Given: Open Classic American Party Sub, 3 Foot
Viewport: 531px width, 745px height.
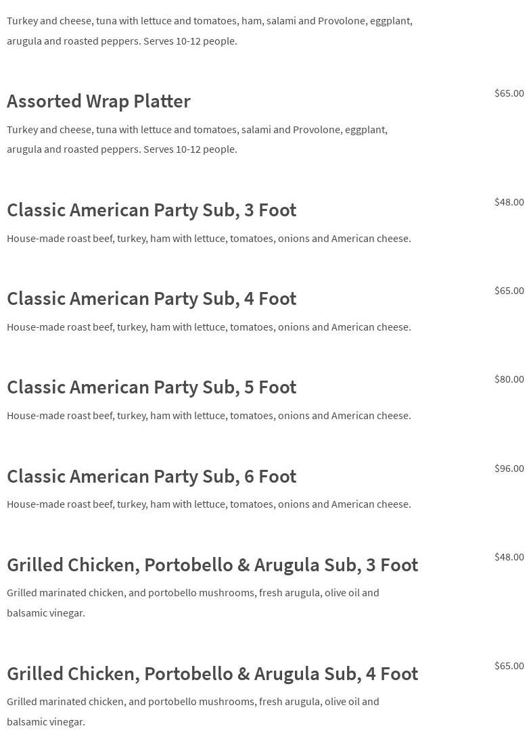Looking at the screenshot, I should 152,210.
